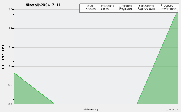Click the 'CC BY-SA 3.0' license text
Screen dimensions: 181x112
(172, 110)
